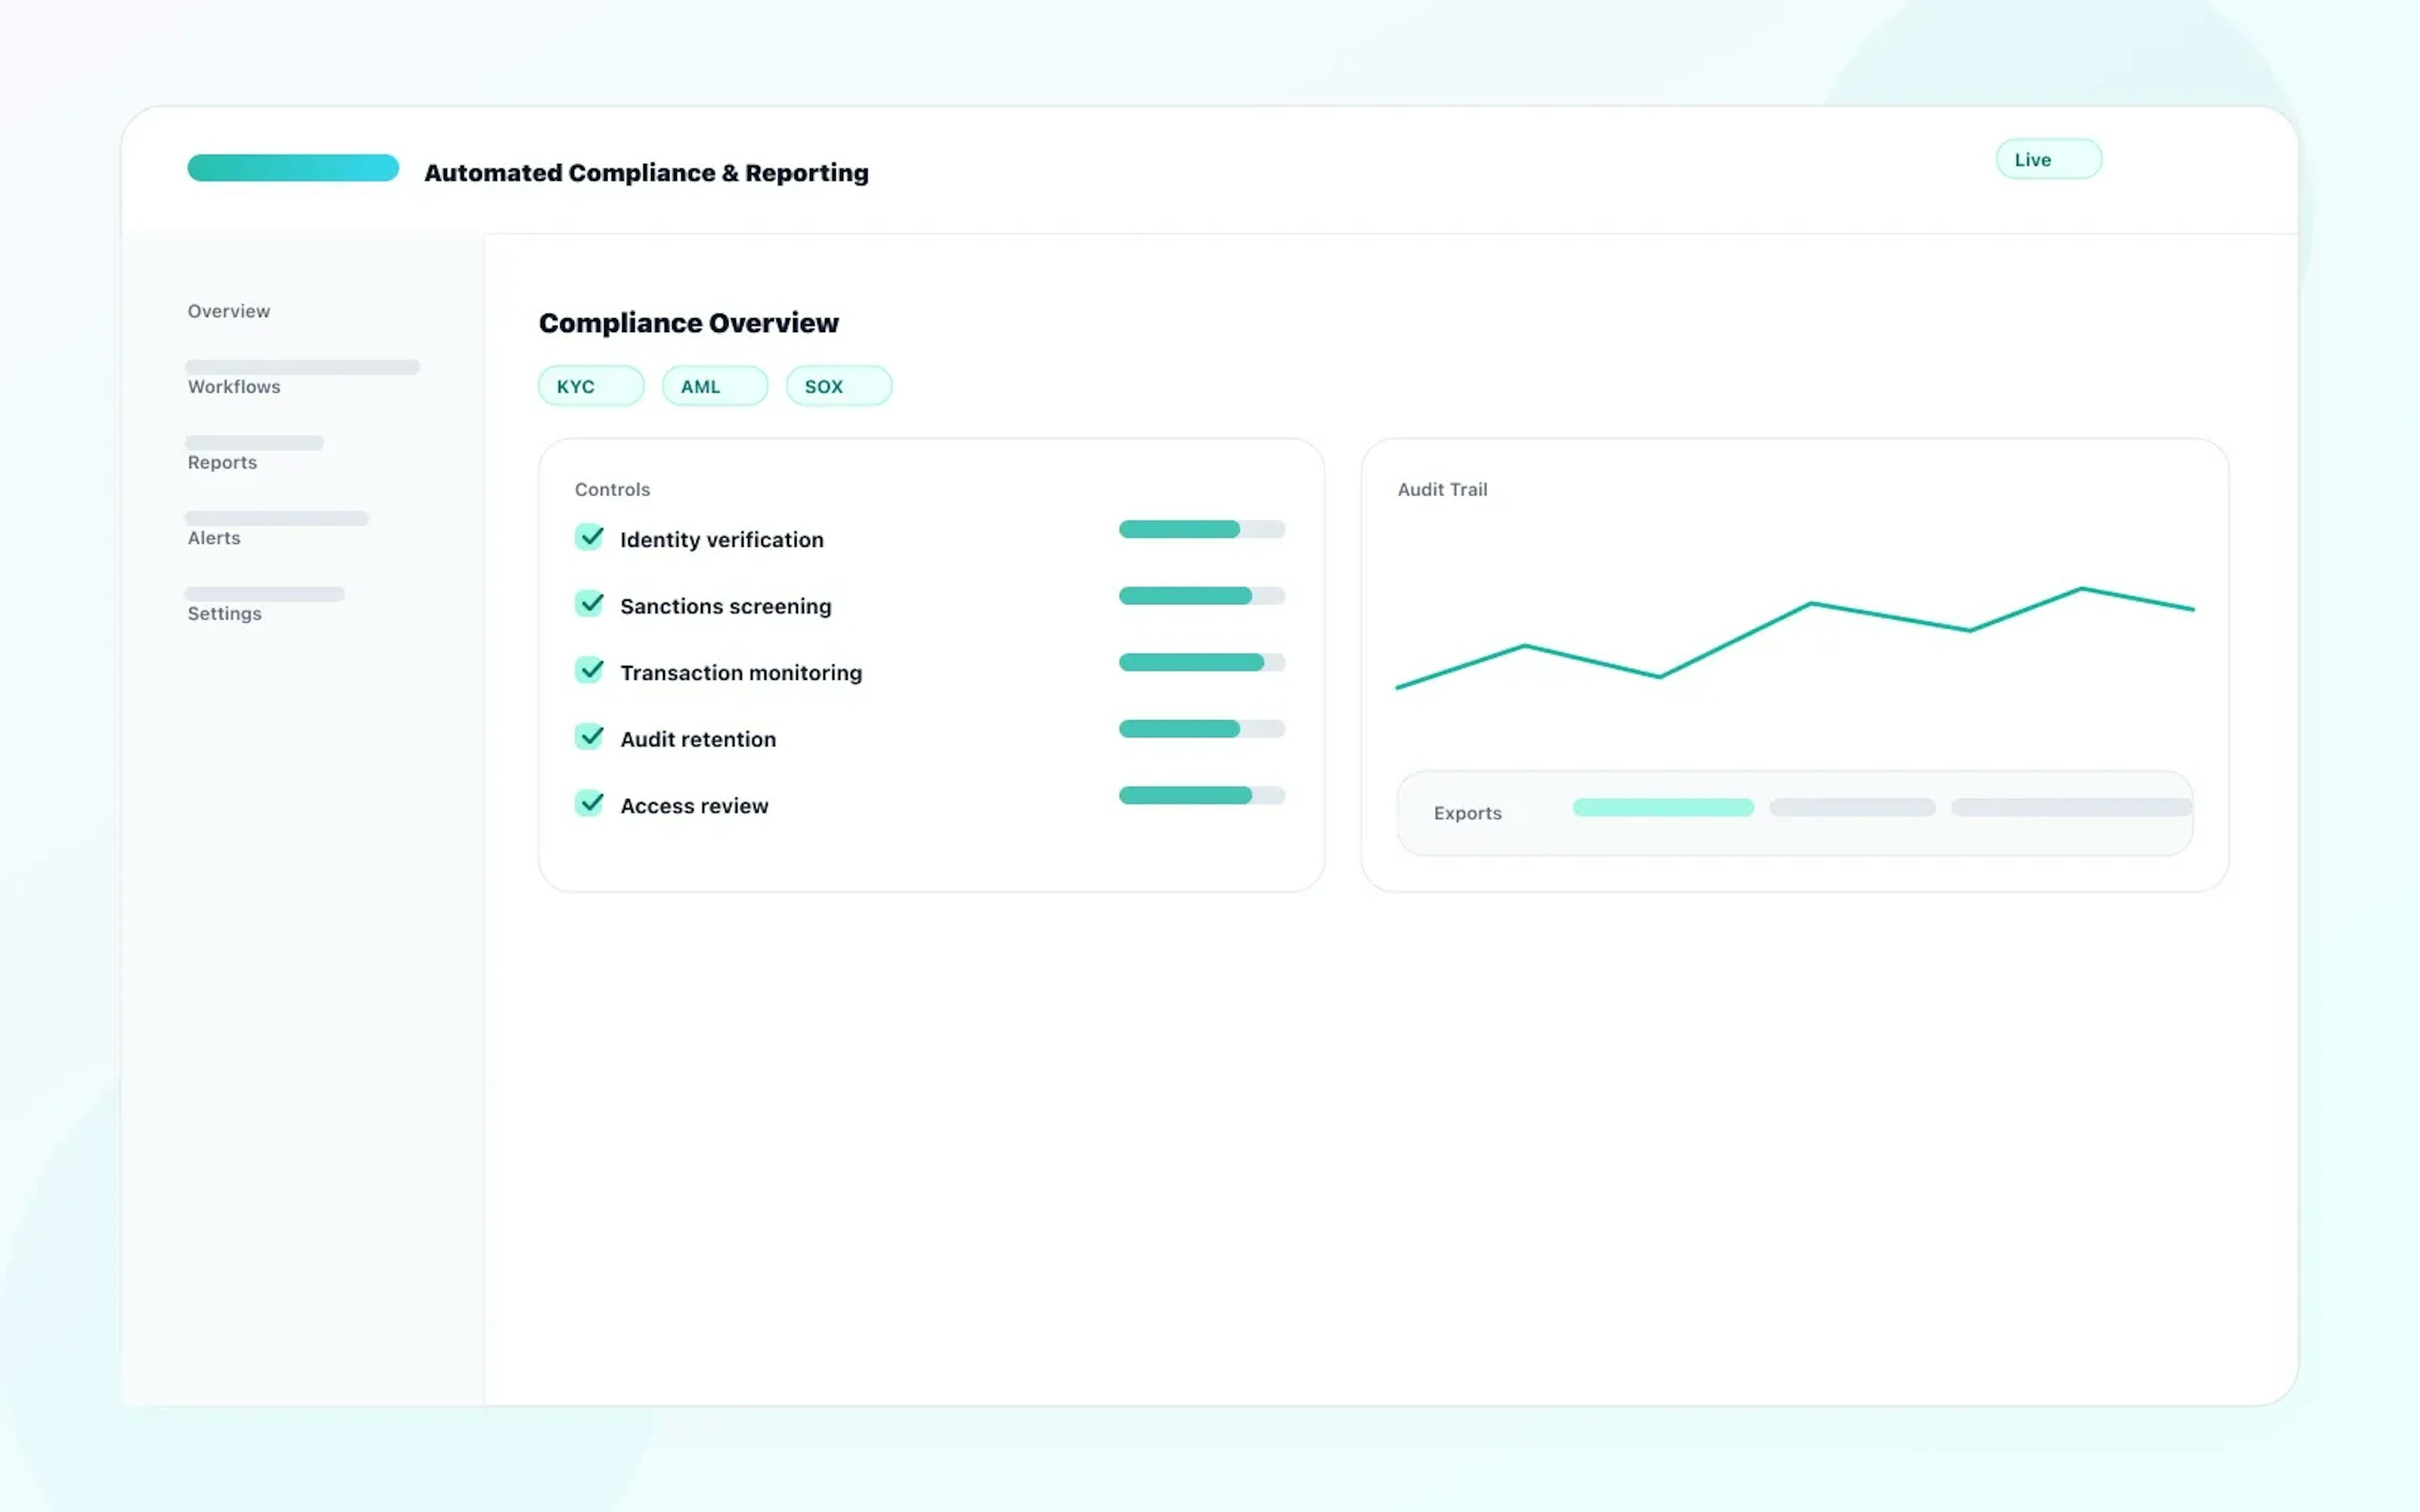The image size is (2420, 1512).
Task: Open the KYC filter chip
Action: pos(590,385)
